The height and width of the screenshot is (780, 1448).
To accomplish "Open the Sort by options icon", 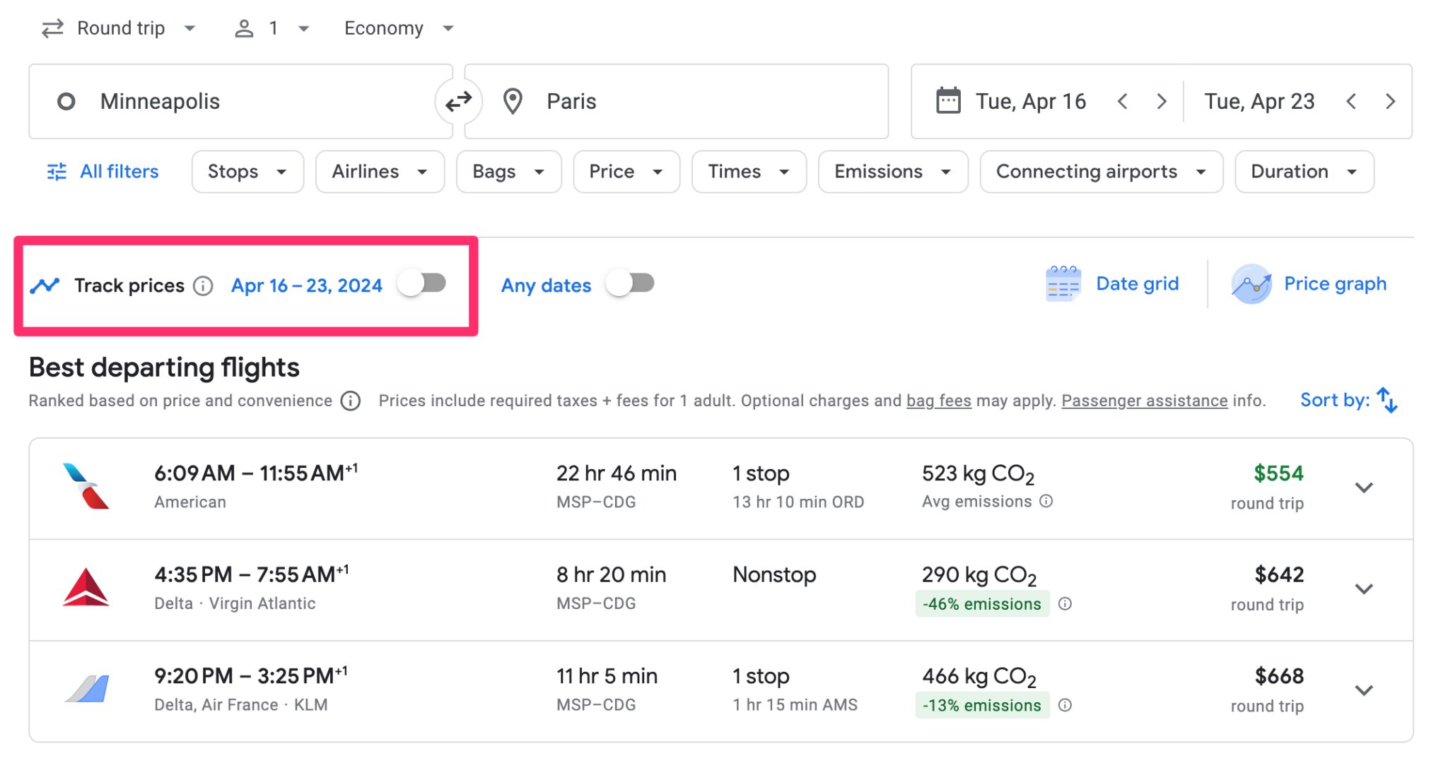I will 1388,400.
